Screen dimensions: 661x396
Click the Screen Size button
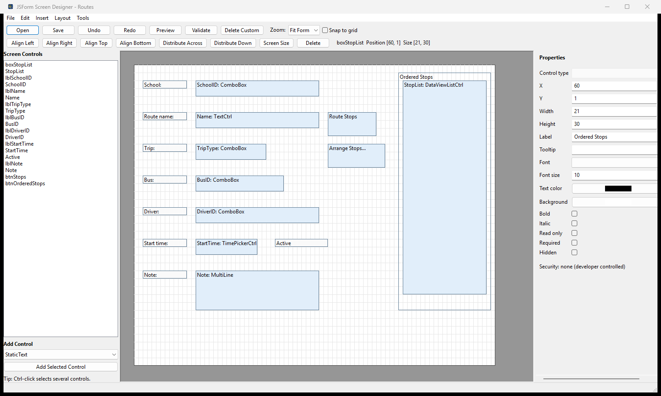276,43
